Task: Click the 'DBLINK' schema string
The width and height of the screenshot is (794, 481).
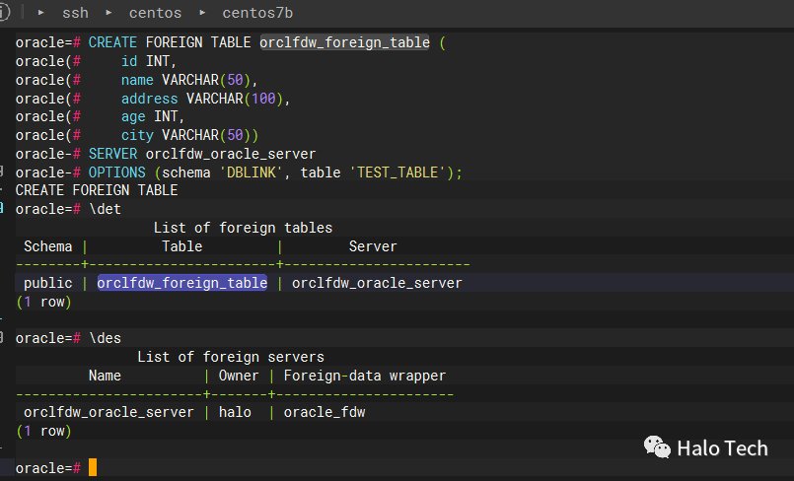Action: tap(252, 172)
